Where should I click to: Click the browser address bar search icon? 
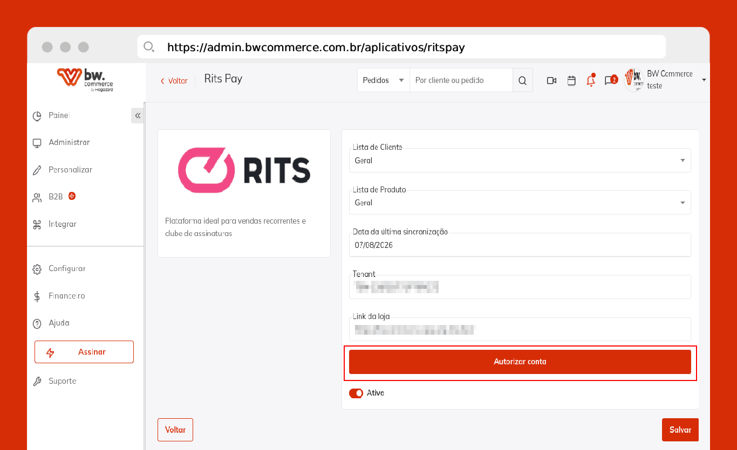(x=149, y=47)
